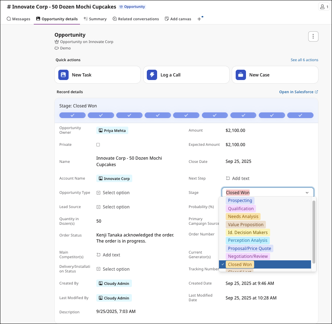Switch to the Summary tab
332x324 pixels.
click(x=95, y=19)
